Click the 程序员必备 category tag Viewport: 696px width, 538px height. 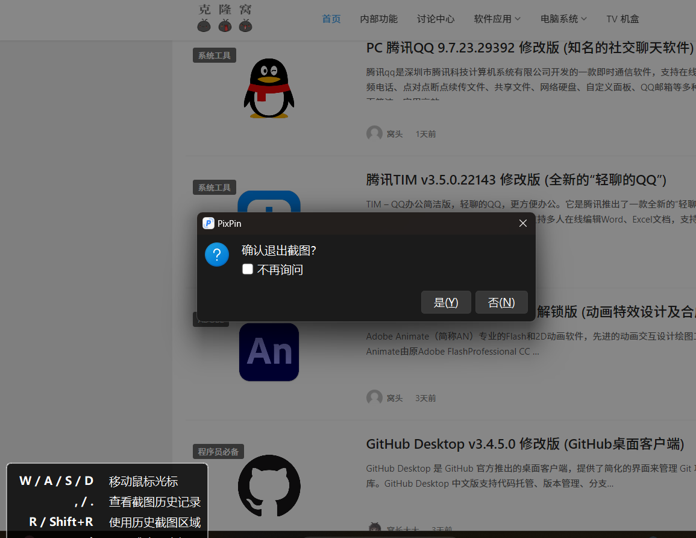tap(218, 451)
